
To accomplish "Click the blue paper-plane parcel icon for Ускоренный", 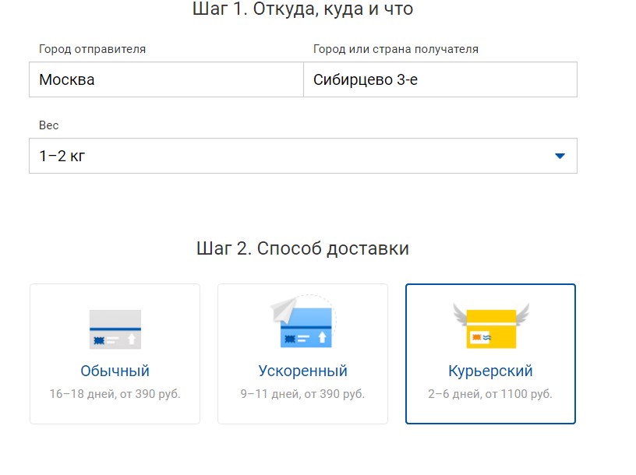I will point(302,322).
